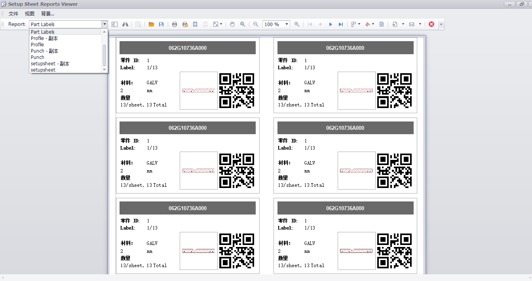Click the bottom-right label's QR code

point(394,251)
